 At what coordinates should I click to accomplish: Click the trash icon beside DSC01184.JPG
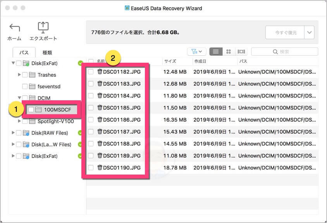click(100, 96)
